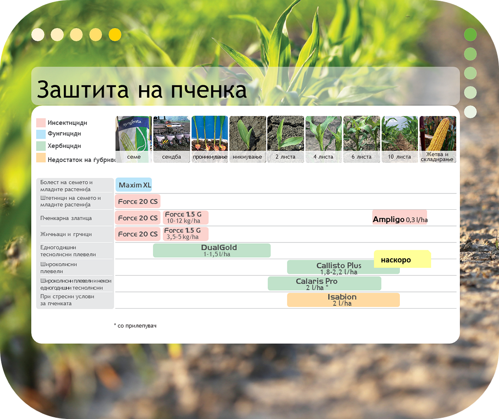Click the palest cream dot in yellow row

point(38,35)
